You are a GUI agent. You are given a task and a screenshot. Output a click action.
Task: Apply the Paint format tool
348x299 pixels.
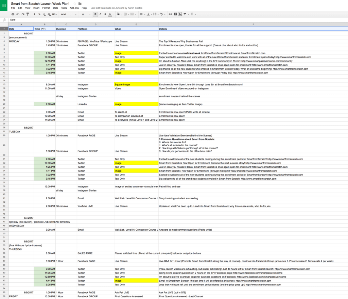[28, 14]
